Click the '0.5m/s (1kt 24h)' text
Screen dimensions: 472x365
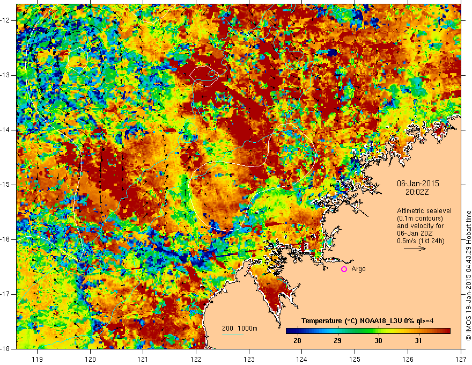tap(421, 241)
